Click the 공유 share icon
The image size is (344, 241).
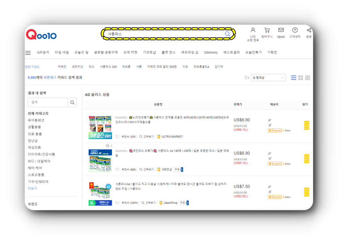coord(309,30)
